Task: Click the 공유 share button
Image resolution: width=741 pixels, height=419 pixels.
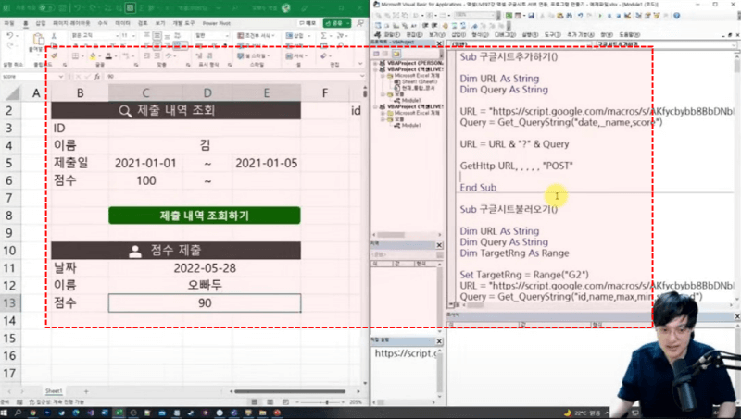Action: click(x=337, y=23)
